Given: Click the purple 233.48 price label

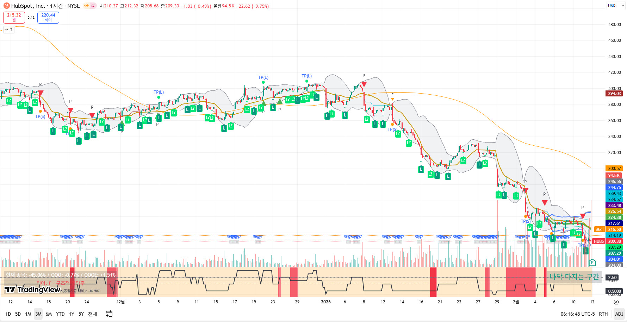Looking at the screenshot, I should pyautogui.click(x=614, y=206).
